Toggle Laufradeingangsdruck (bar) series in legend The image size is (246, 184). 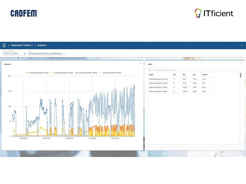click(x=62, y=73)
